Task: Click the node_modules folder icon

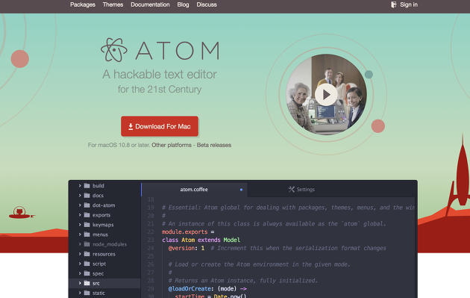Action: point(87,244)
